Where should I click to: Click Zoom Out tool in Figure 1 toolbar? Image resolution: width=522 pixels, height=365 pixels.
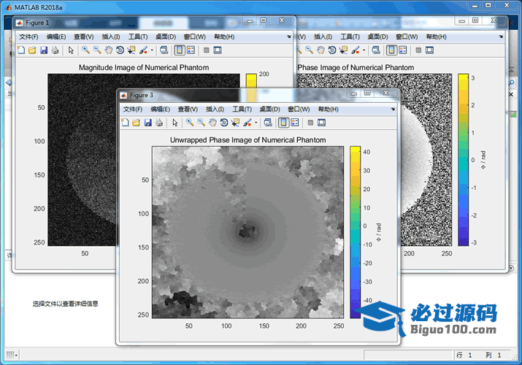[97, 50]
